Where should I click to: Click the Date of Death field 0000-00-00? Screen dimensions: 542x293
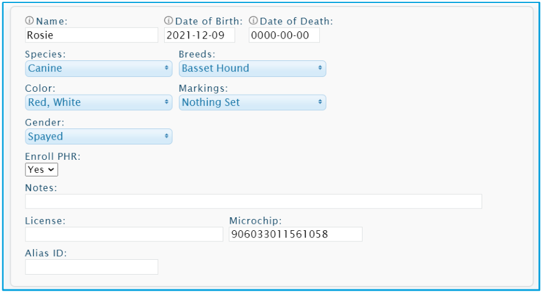tap(284, 36)
